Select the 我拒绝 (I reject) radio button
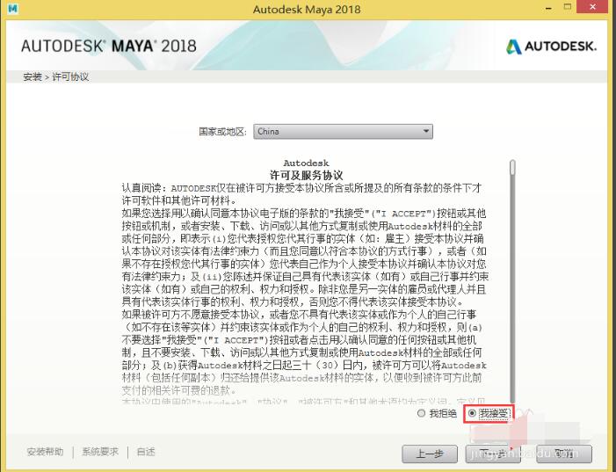The image size is (616, 472). click(x=422, y=413)
